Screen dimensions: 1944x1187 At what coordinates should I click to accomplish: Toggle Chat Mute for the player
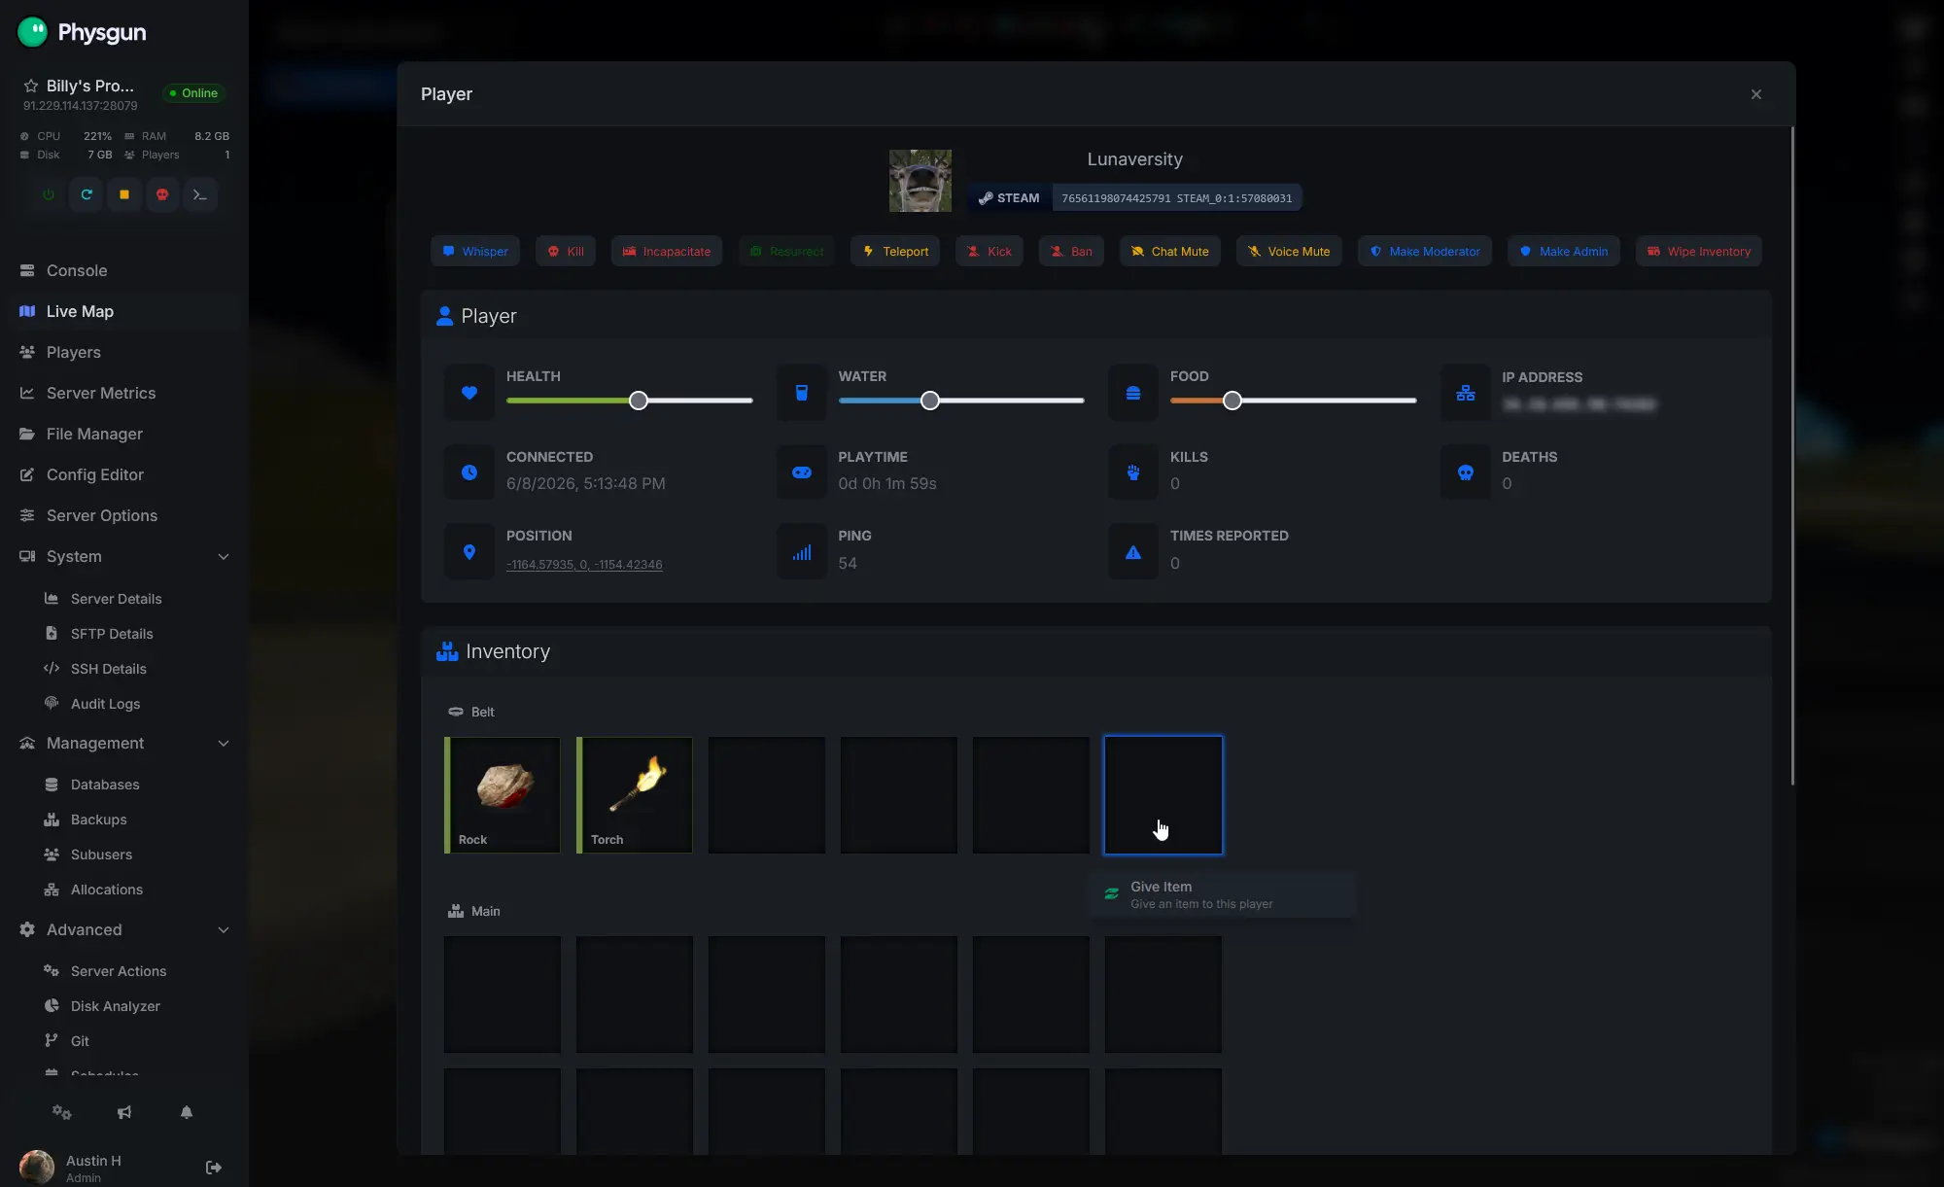point(1170,251)
